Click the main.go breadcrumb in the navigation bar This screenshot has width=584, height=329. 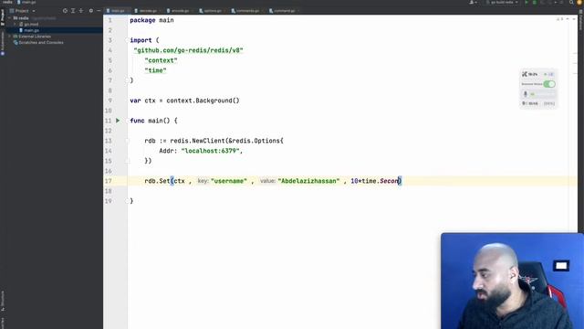pyautogui.click(x=26, y=2)
